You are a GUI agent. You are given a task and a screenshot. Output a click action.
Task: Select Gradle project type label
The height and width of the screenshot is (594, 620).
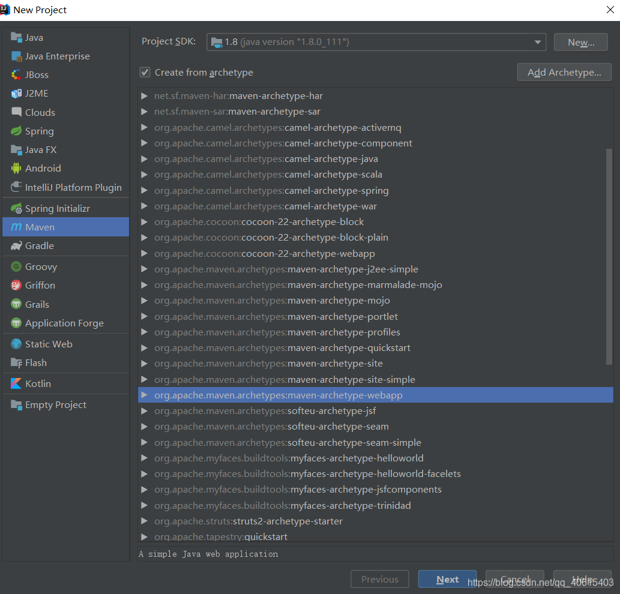[40, 246]
